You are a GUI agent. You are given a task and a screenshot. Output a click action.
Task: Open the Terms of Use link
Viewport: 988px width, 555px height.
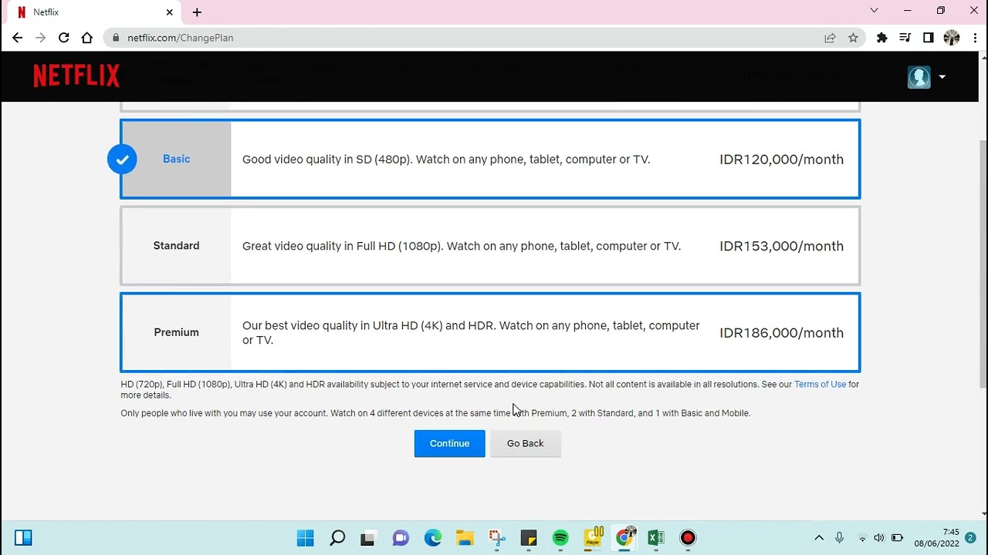820,384
